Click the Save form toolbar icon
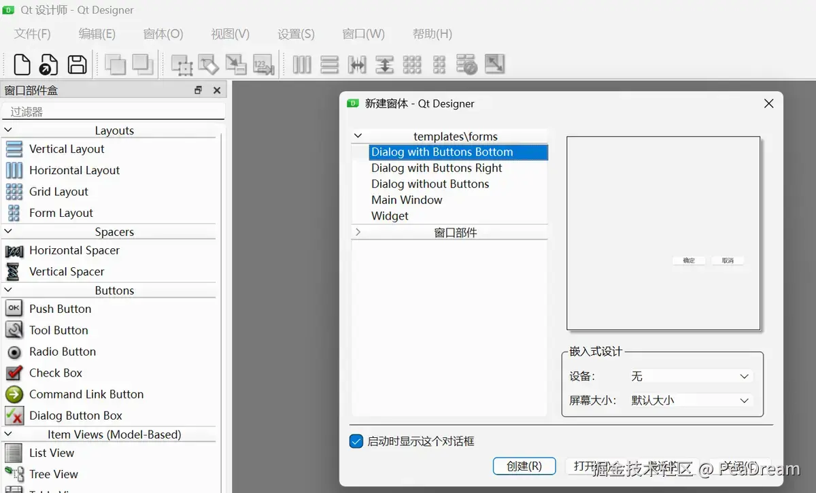This screenshot has height=493, width=816. pos(78,65)
